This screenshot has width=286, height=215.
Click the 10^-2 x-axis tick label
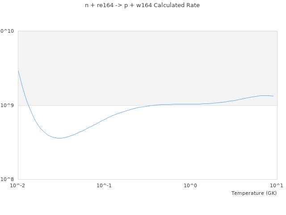(x=17, y=185)
